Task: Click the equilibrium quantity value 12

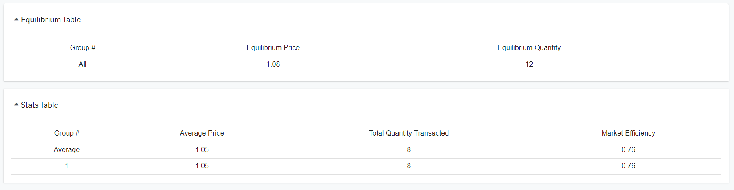Action: (529, 64)
